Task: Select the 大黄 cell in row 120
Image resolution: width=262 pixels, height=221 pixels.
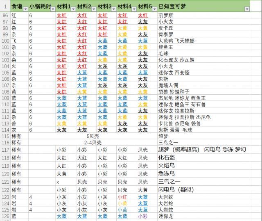Action: click(66, 174)
